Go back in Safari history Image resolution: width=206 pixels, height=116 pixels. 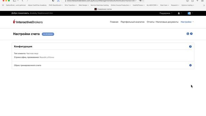(23, 1)
